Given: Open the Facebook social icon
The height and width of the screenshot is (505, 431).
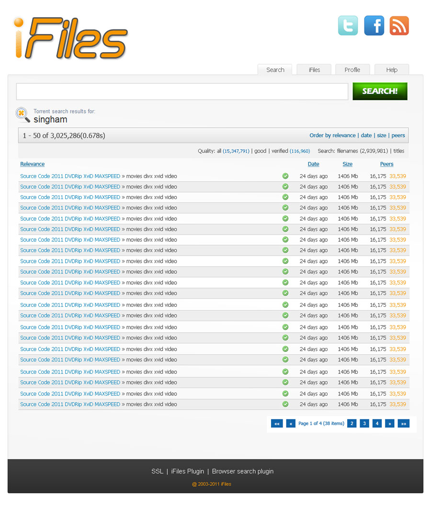Looking at the screenshot, I should 374,25.
